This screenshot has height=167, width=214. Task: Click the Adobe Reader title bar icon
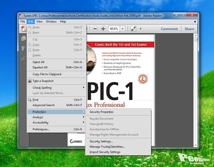click(x=21, y=16)
